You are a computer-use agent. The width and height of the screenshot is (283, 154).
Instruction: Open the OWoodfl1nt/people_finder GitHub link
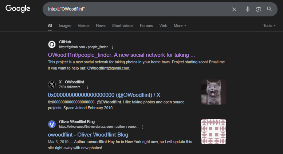pos(121,55)
